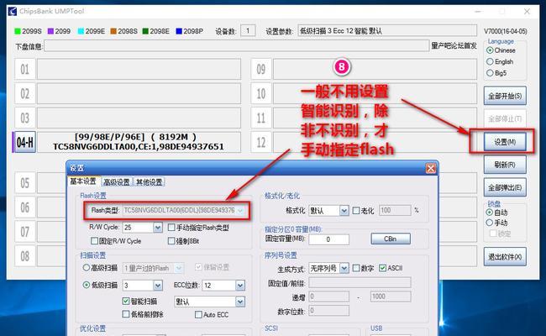The image size is (546, 336).
Task: Enable Auto ECC checkbox
Action: [x=198, y=314]
